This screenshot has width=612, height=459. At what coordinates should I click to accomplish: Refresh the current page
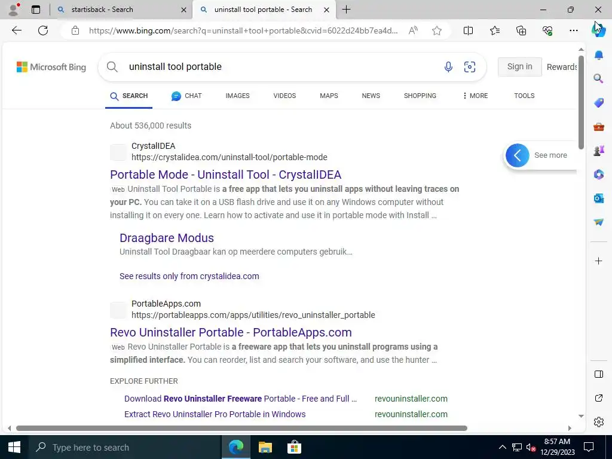point(43,30)
